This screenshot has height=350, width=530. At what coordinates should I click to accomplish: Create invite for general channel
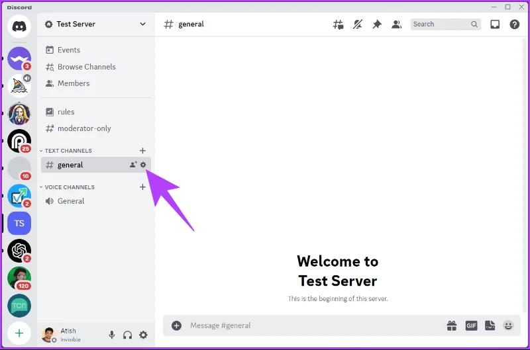[x=133, y=165]
